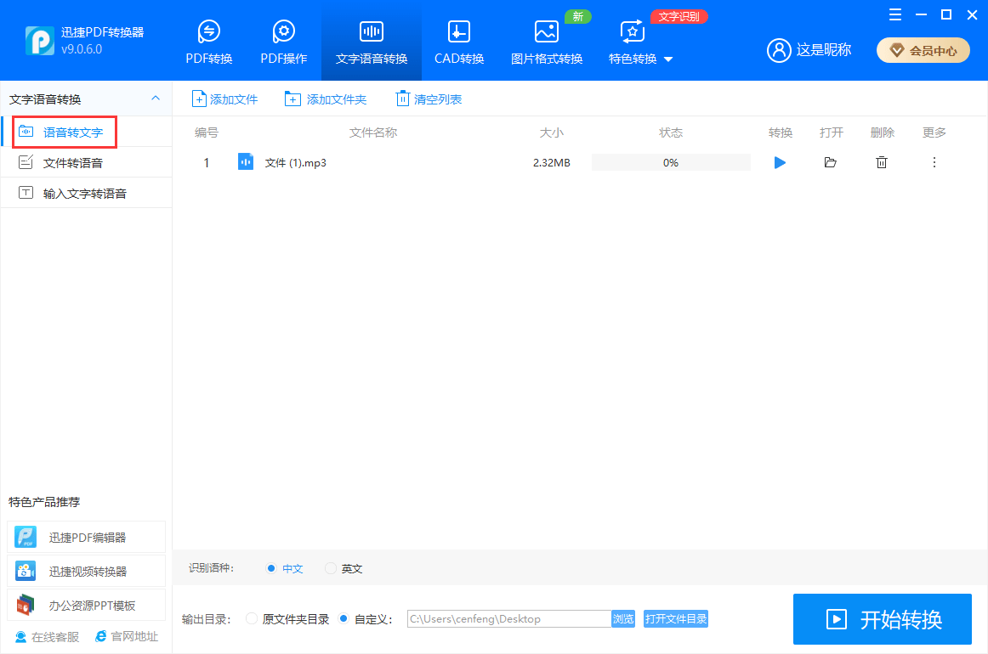
Task: Collapse the 文字语音转换 sidebar section
Action: point(155,99)
